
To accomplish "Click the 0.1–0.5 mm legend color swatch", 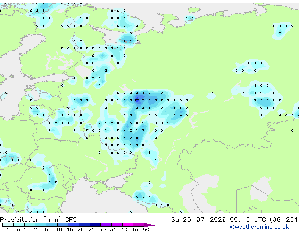I will (8, 225).
